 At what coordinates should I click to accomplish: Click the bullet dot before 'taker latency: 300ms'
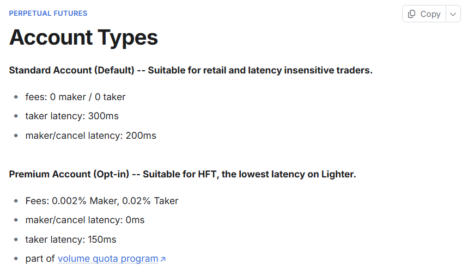coord(16,116)
